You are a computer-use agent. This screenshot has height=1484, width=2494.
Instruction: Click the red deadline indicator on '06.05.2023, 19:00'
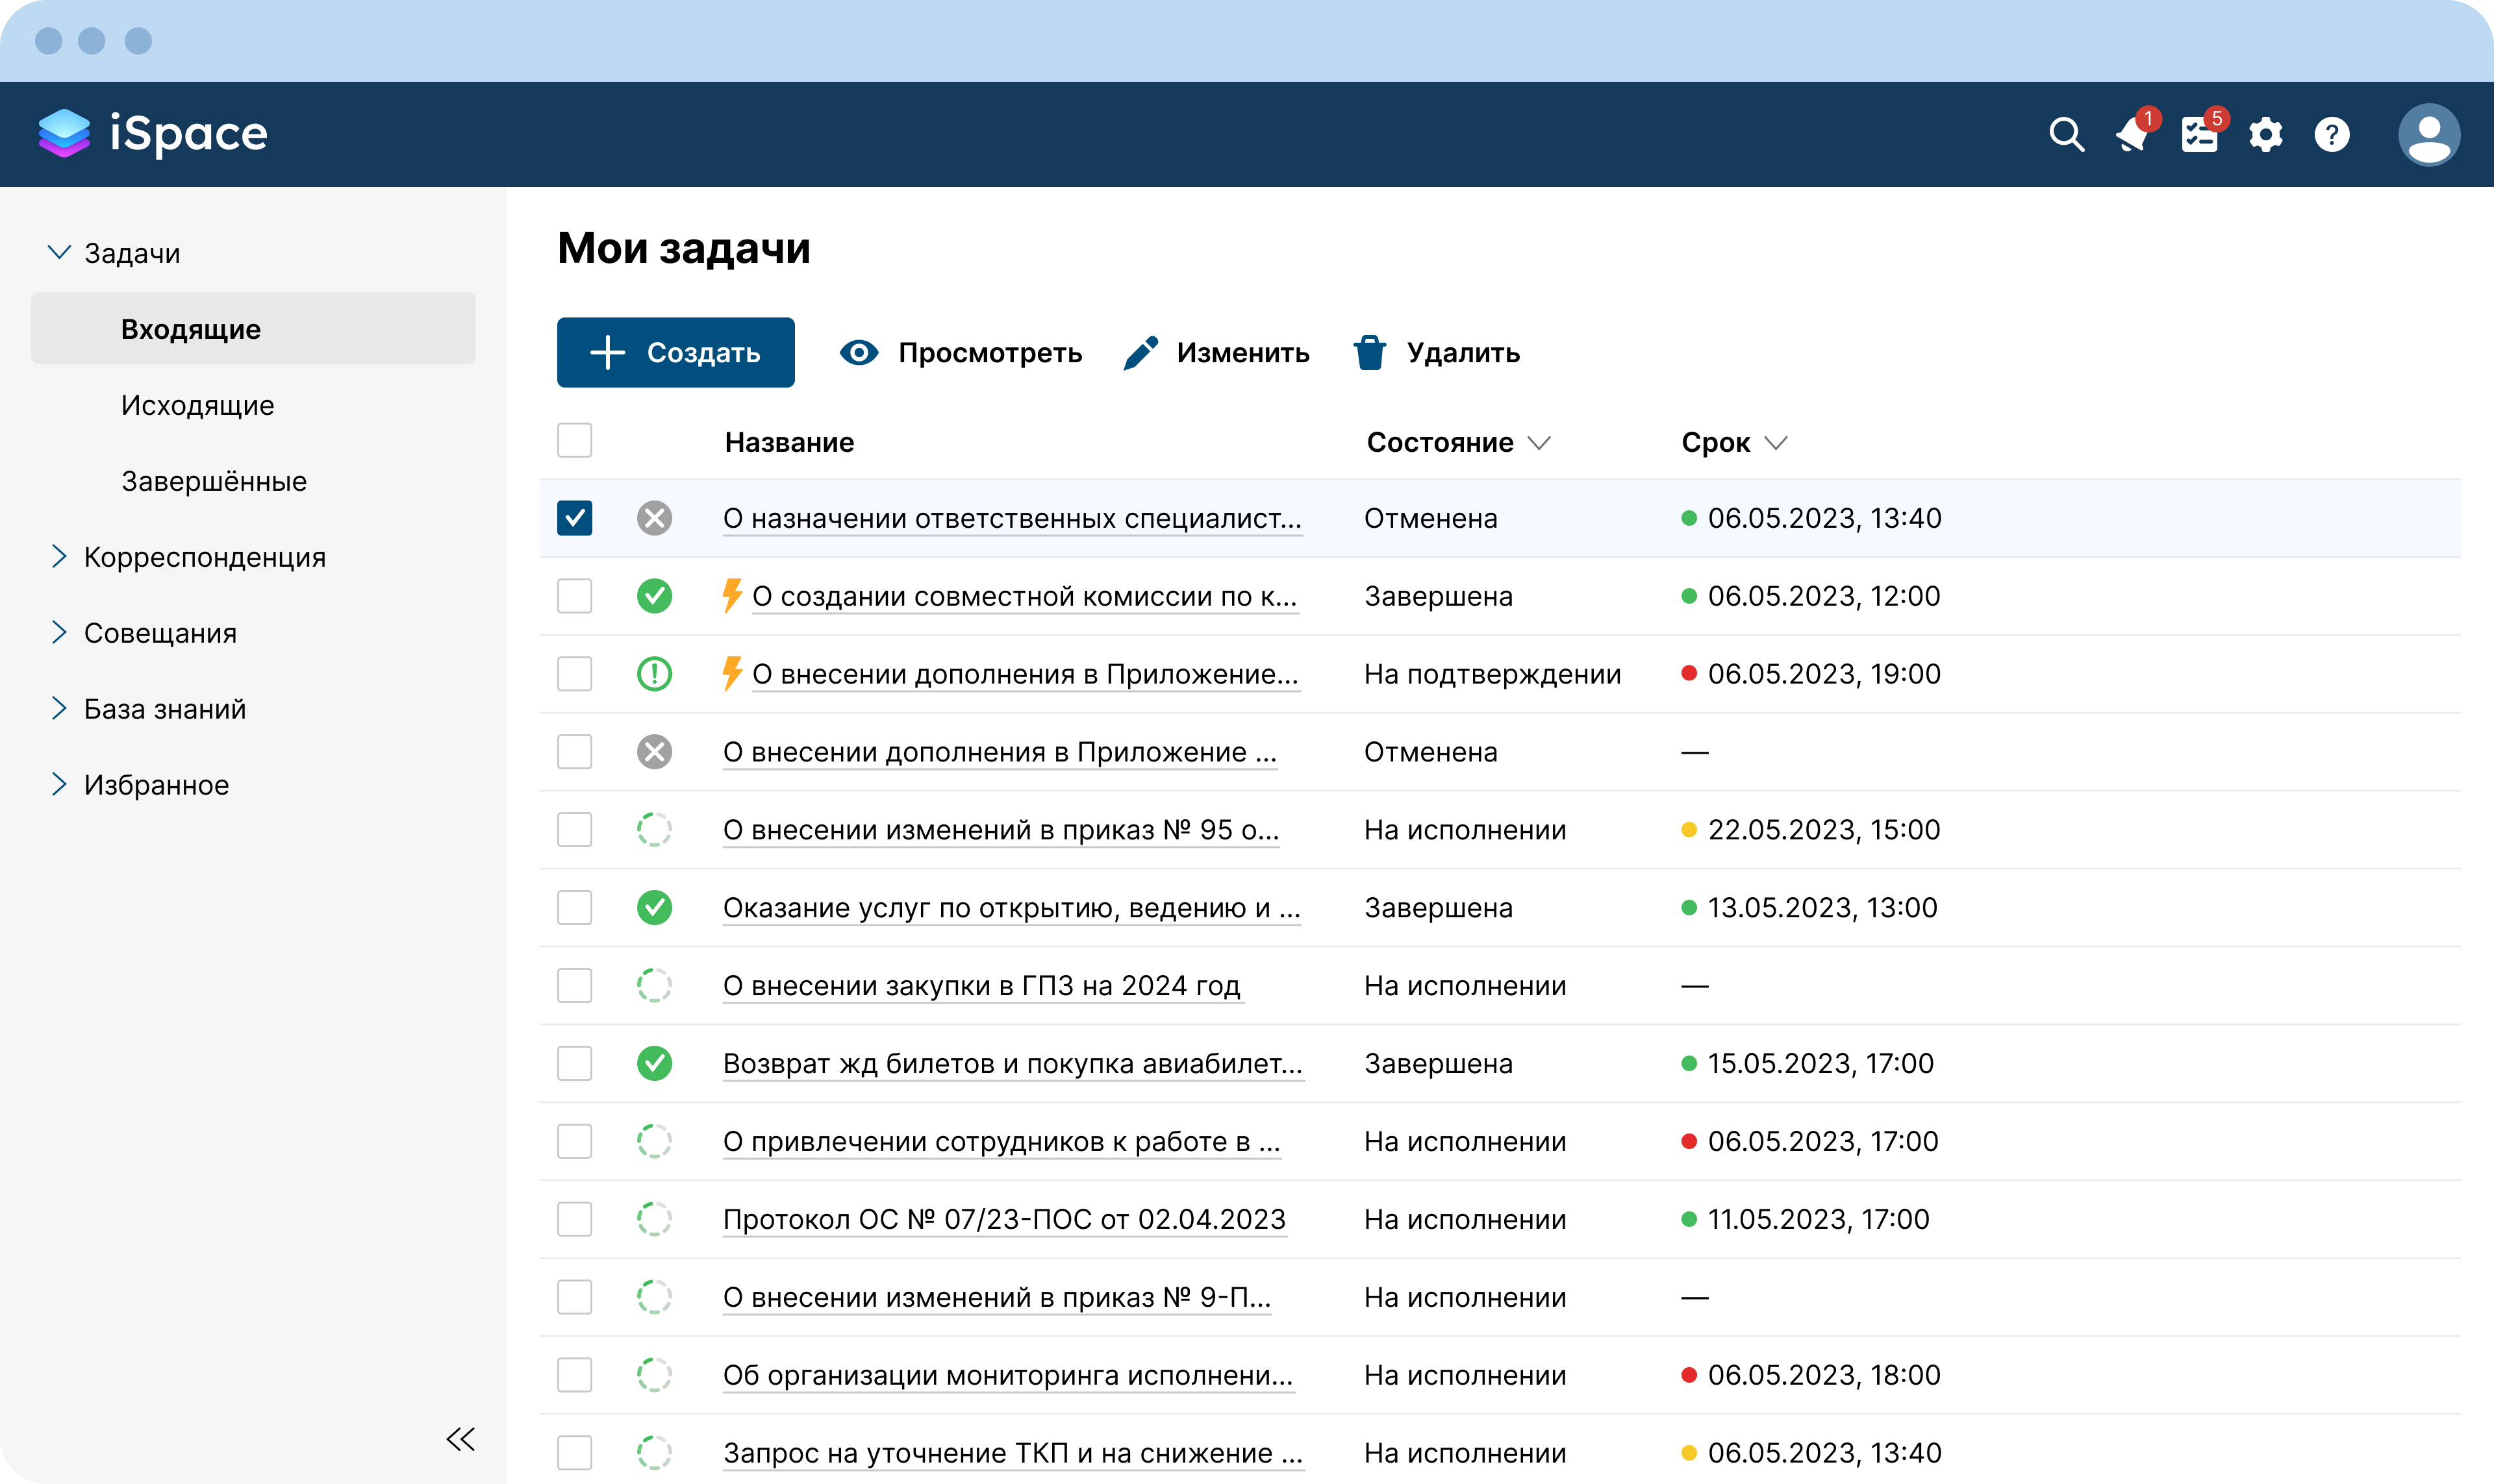(x=1689, y=673)
